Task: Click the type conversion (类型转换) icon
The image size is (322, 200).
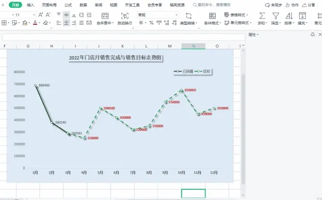Action: point(188,16)
